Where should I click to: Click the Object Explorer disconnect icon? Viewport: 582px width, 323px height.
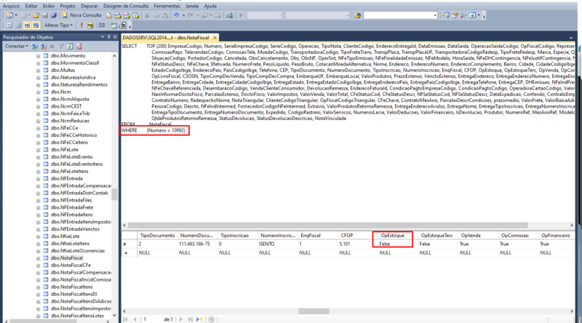click(44, 47)
